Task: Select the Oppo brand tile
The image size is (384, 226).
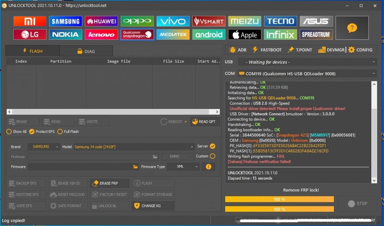Action: click(137, 21)
